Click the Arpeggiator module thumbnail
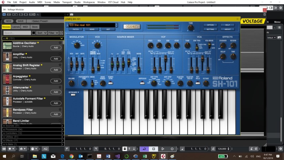The width and height of the screenshot is (284, 160). [7, 79]
